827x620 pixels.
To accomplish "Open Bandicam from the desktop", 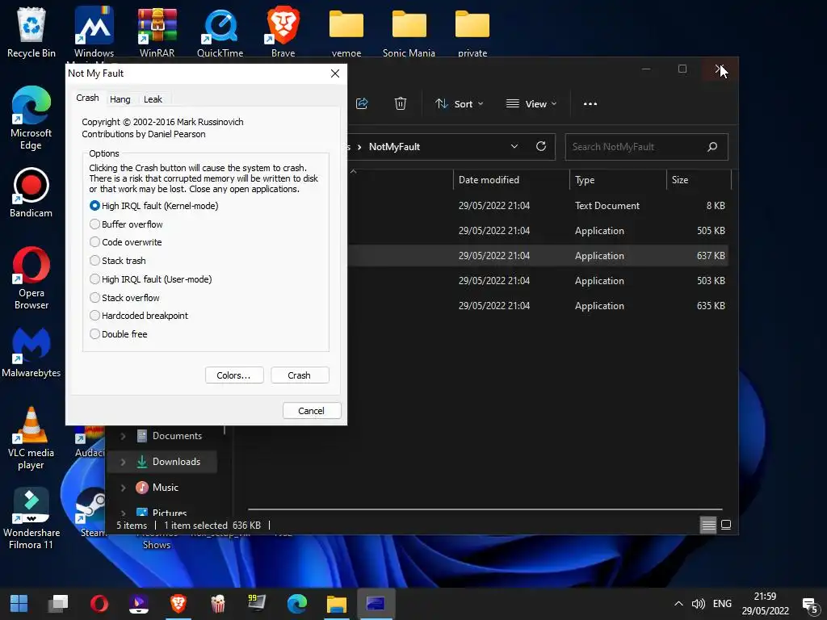I will coord(31,192).
